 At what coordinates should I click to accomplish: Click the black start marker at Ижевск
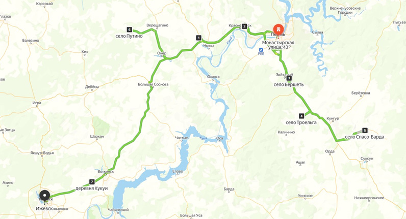tap(45, 196)
